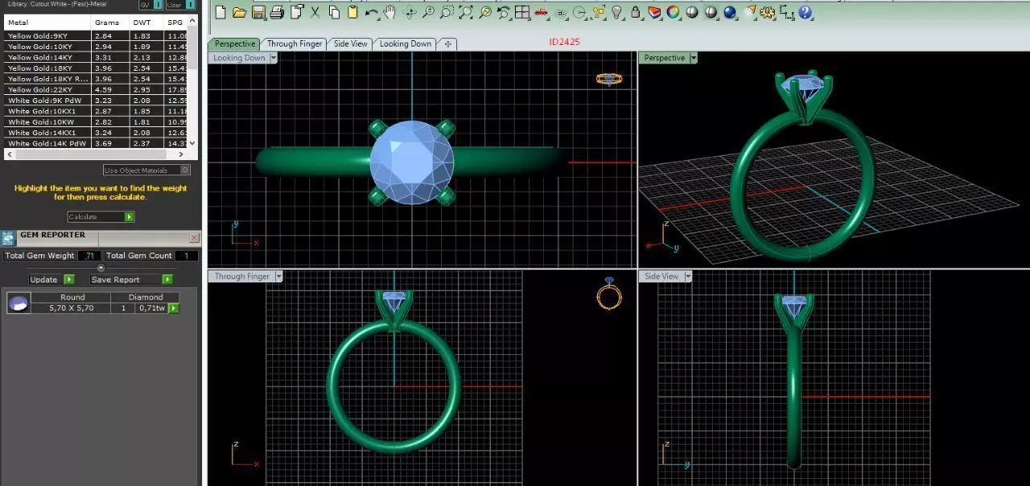This screenshot has width=1030, height=486.
Task: Select the White Gold:14K PdW row
Action: [x=95, y=143]
